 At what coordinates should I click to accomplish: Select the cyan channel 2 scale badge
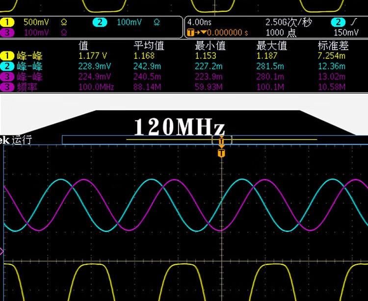(x=100, y=22)
